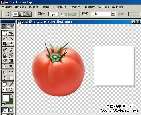Open the 滤镜(T) filter menu
The image size is (141, 115).
tap(76, 7)
